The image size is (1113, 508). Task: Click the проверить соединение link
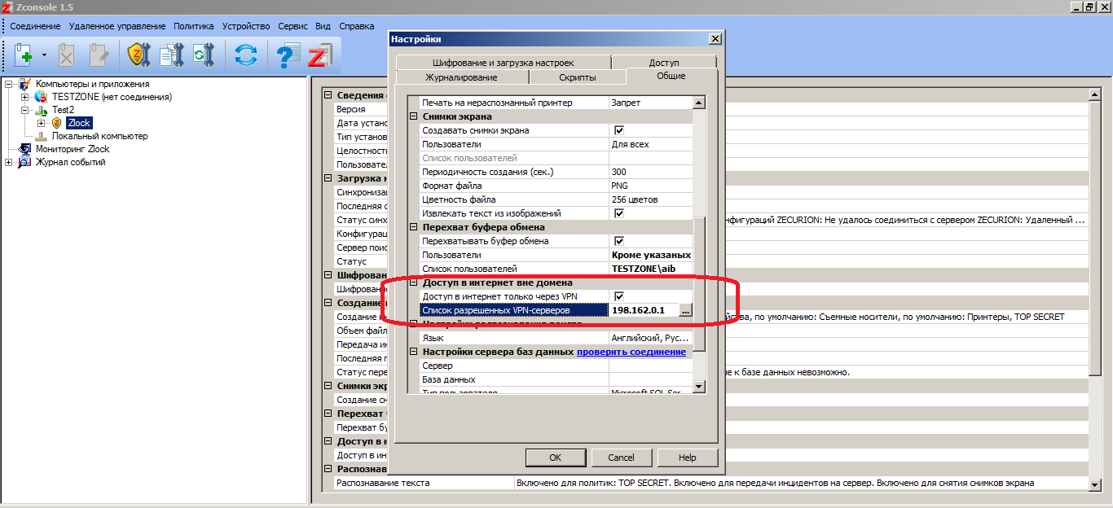[631, 352]
